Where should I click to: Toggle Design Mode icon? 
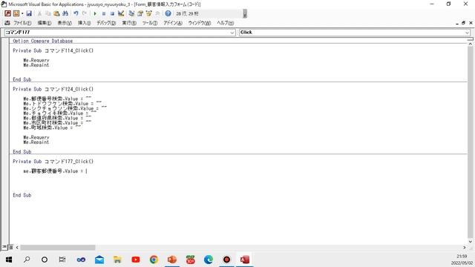click(121, 13)
